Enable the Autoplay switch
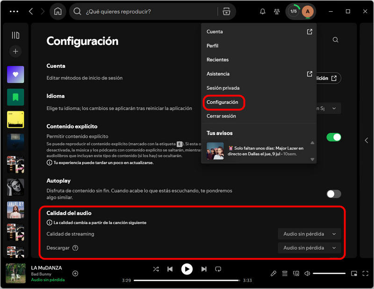The image size is (374, 289). [x=334, y=194]
